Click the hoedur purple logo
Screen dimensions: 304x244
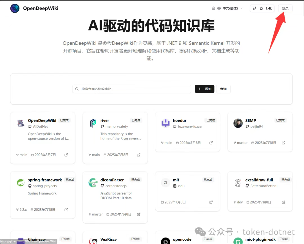click(166, 123)
